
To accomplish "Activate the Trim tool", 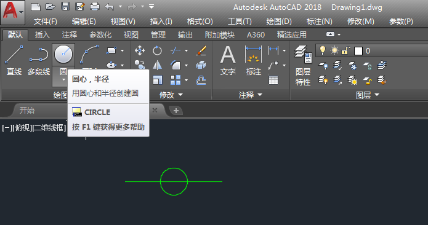I will (176, 50).
